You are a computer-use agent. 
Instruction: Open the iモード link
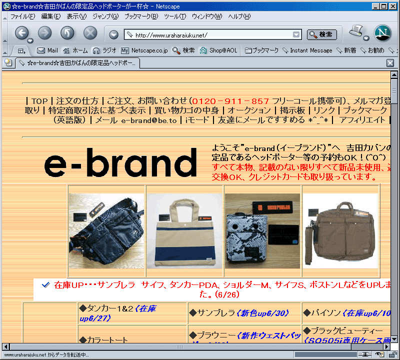click(197, 120)
